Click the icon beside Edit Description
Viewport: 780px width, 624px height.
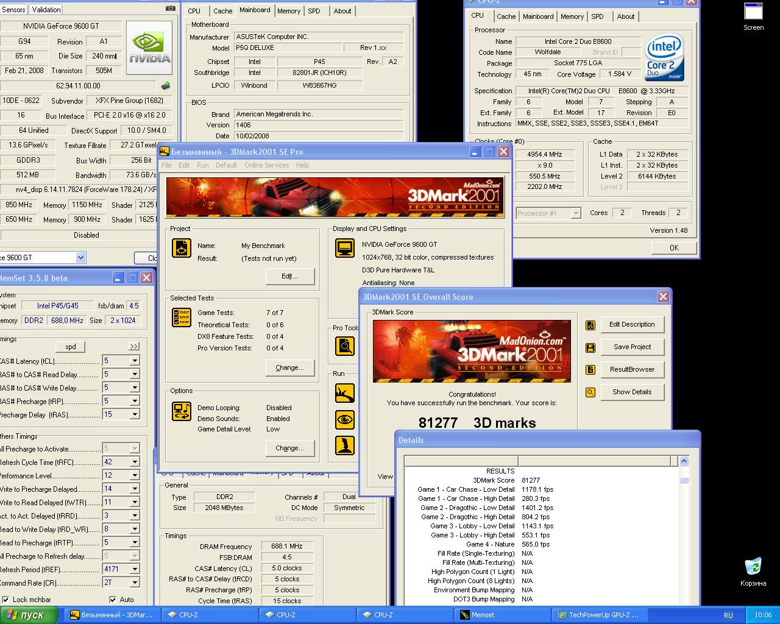(590, 325)
